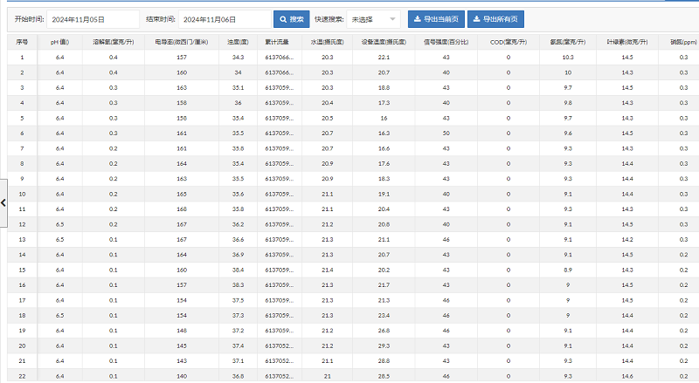Click the 序号 column header

click(23, 41)
